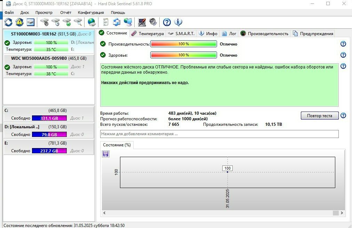Click the Производительность 100 % gradient bar
352x228 pixels.
(x=183, y=44)
